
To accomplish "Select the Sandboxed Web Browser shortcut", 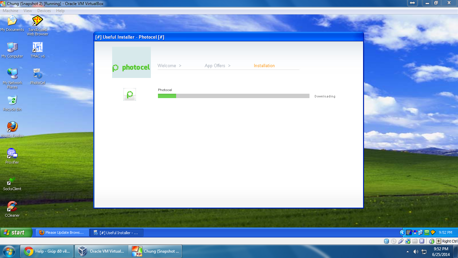I will point(37,26).
